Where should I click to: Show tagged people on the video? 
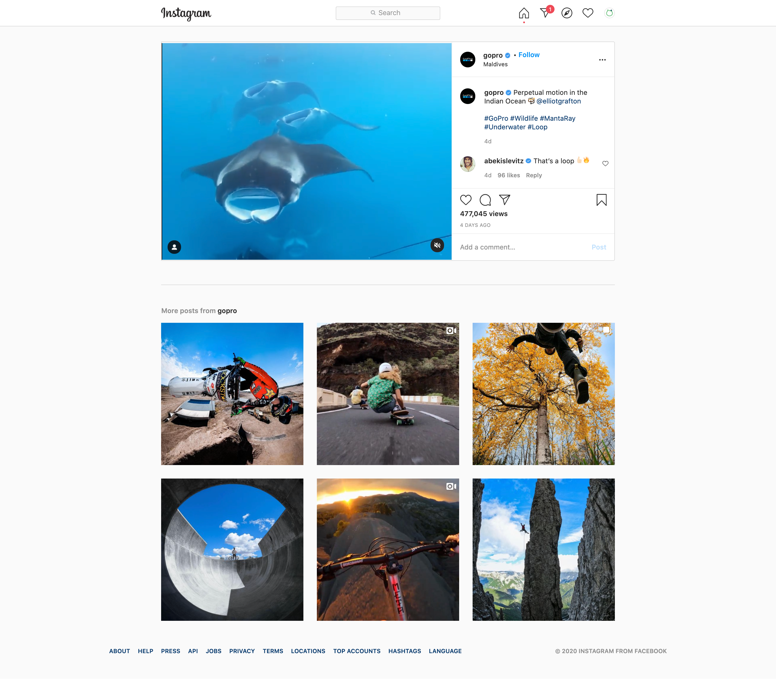tap(174, 247)
